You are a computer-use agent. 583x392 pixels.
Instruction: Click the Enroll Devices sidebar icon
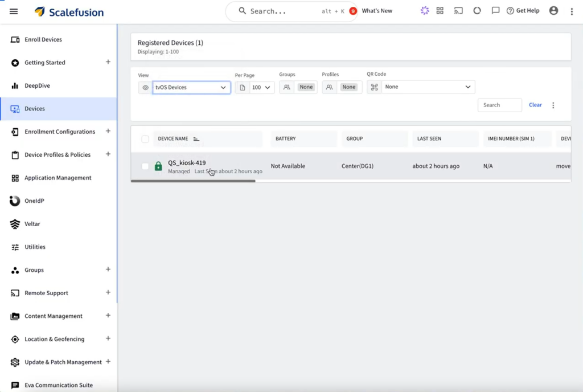click(x=15, y=39)
